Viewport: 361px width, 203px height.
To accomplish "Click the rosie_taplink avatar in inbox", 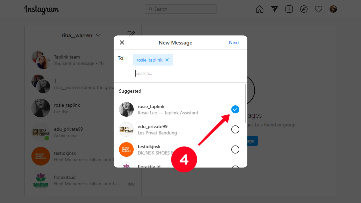I will [41, 108].
